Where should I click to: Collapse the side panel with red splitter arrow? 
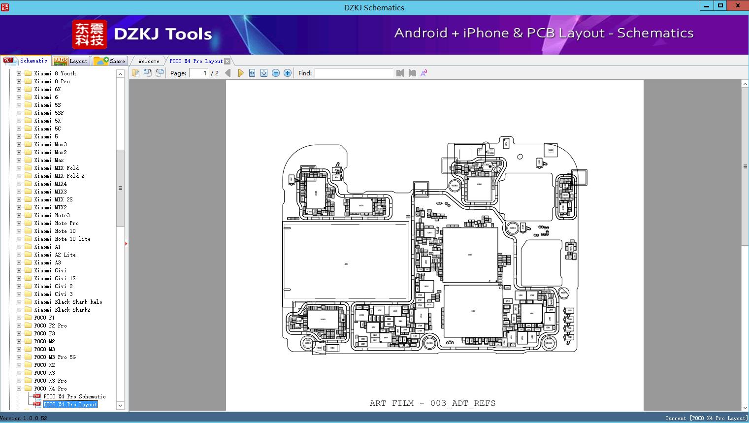(x=126, y=243)
